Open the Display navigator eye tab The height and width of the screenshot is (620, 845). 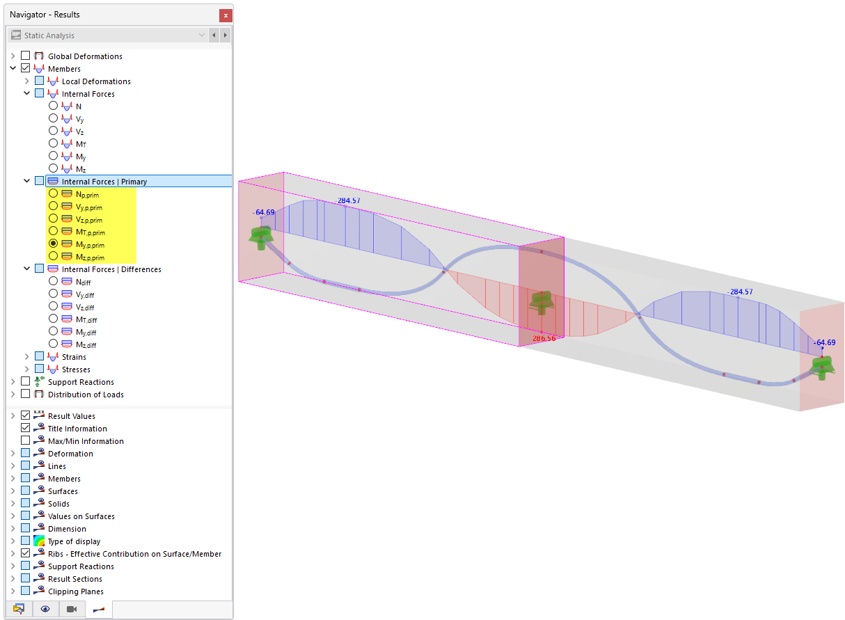[46, 609]
